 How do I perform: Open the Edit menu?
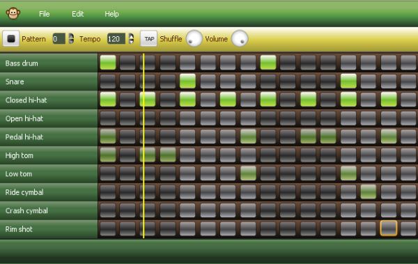click(x=77, y=14)
